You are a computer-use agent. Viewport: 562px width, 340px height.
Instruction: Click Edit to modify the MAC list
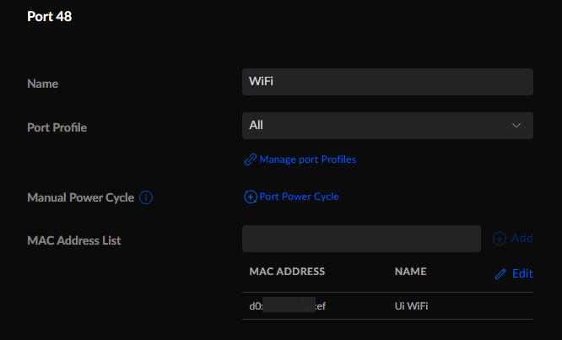pyautogui.click(x=522, y=274)
